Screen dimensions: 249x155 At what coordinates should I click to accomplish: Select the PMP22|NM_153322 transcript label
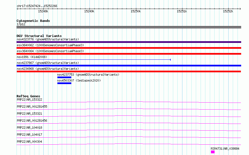tap(29, 100)
